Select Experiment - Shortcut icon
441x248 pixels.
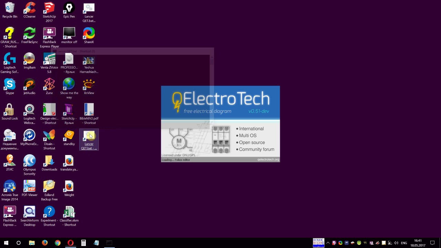(49, 216)
